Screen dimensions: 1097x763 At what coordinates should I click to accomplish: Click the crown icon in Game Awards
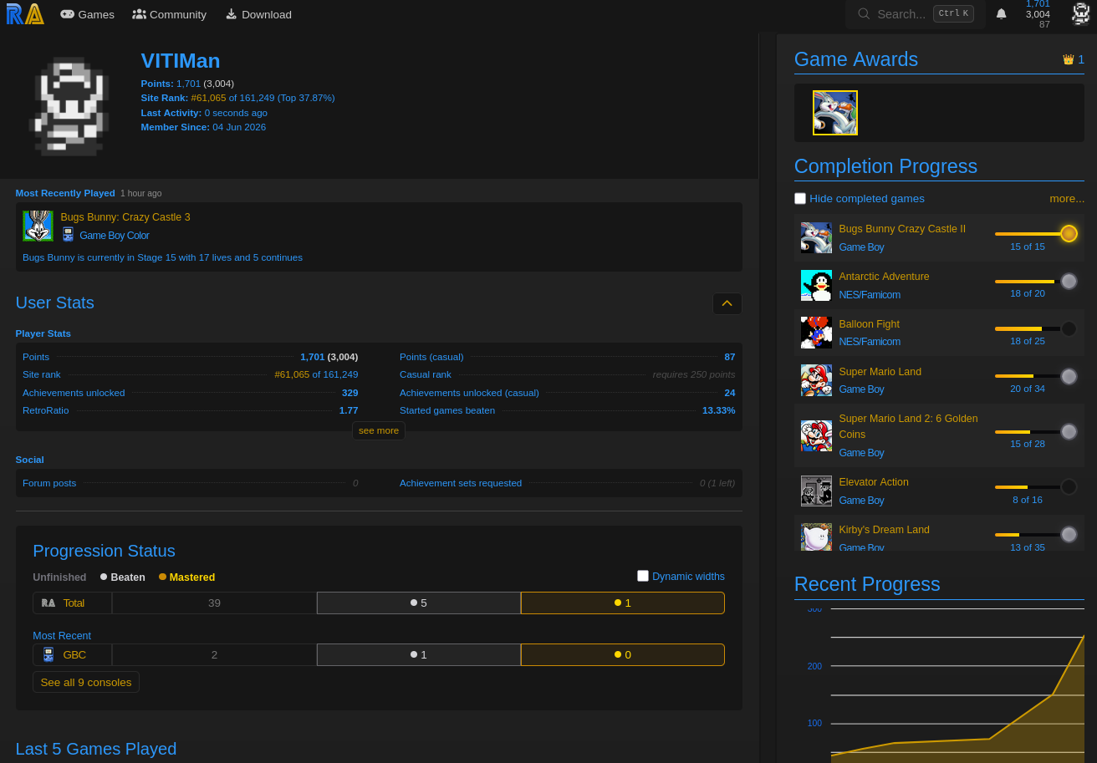1068,59
